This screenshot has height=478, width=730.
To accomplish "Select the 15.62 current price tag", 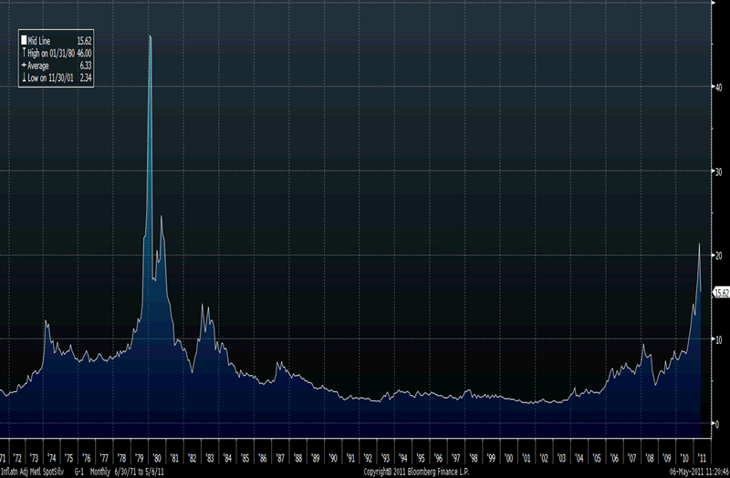I will (x=720, y=293).
